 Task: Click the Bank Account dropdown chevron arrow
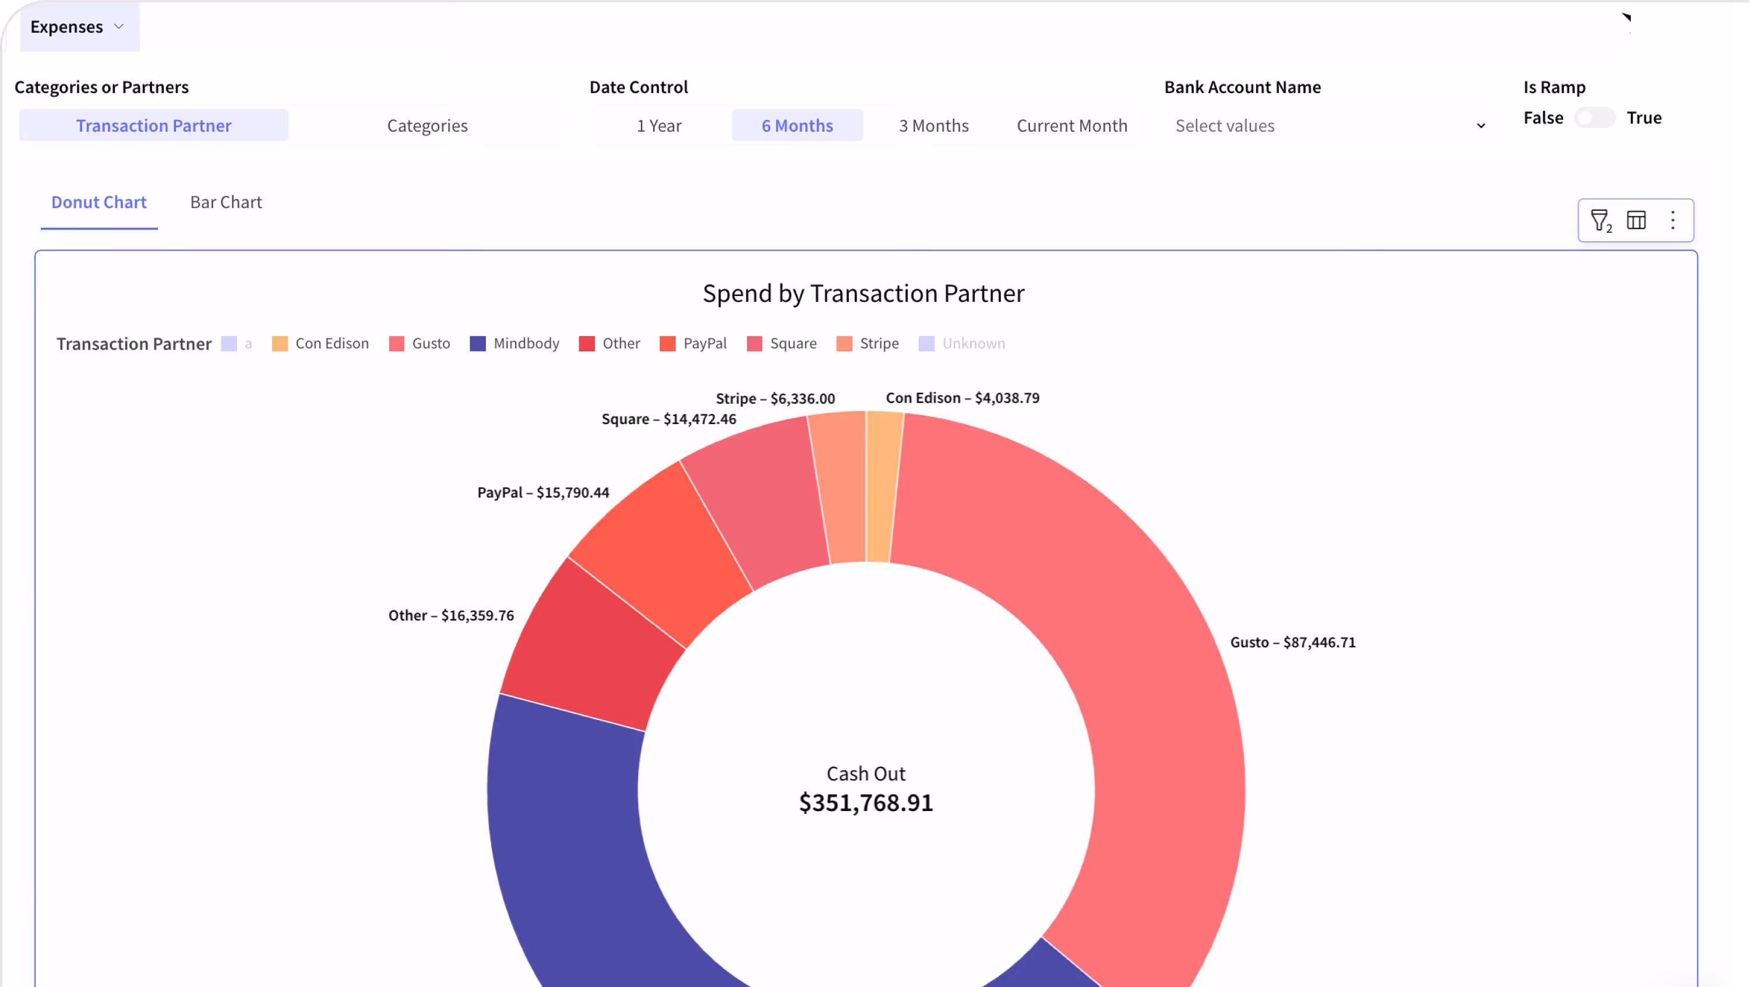coord(1481,126)
